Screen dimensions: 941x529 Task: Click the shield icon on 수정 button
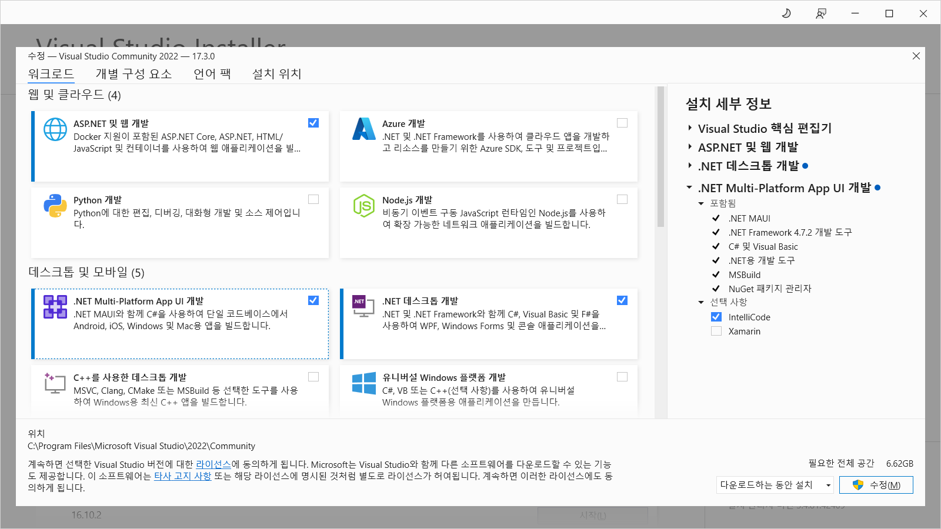click(x=858, y=485)
